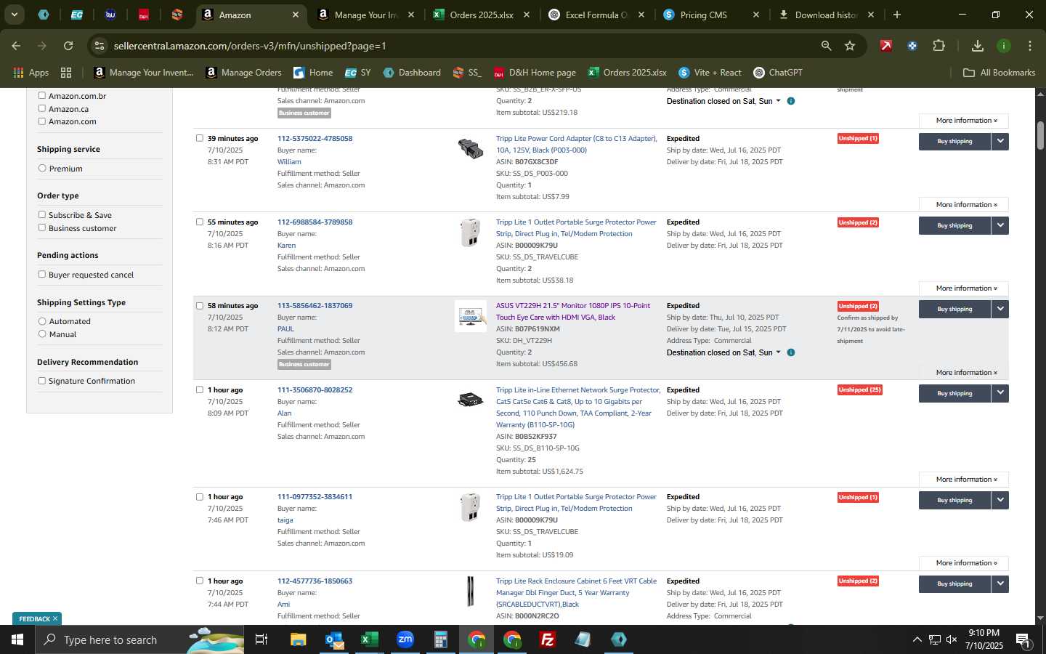This screenshot has width=1046, height=654.
Task: Open Buy shipping dropdown for taiga's order
Action: (x=1000, y=500)
